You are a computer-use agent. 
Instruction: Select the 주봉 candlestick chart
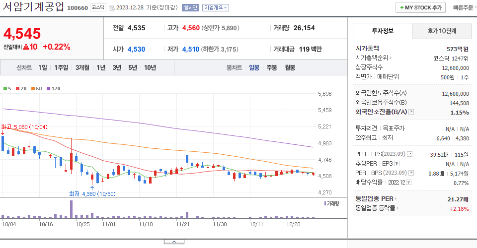[x=272, y=67]
